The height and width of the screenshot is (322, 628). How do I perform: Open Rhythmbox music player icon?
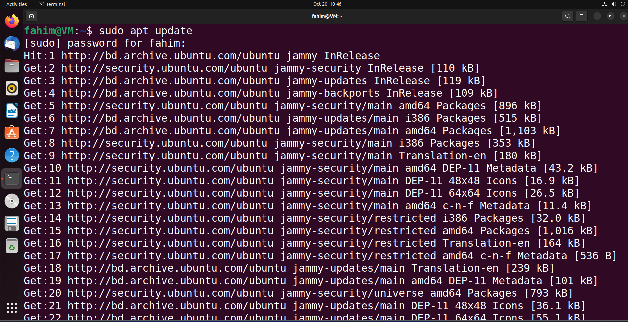[12, 88]
